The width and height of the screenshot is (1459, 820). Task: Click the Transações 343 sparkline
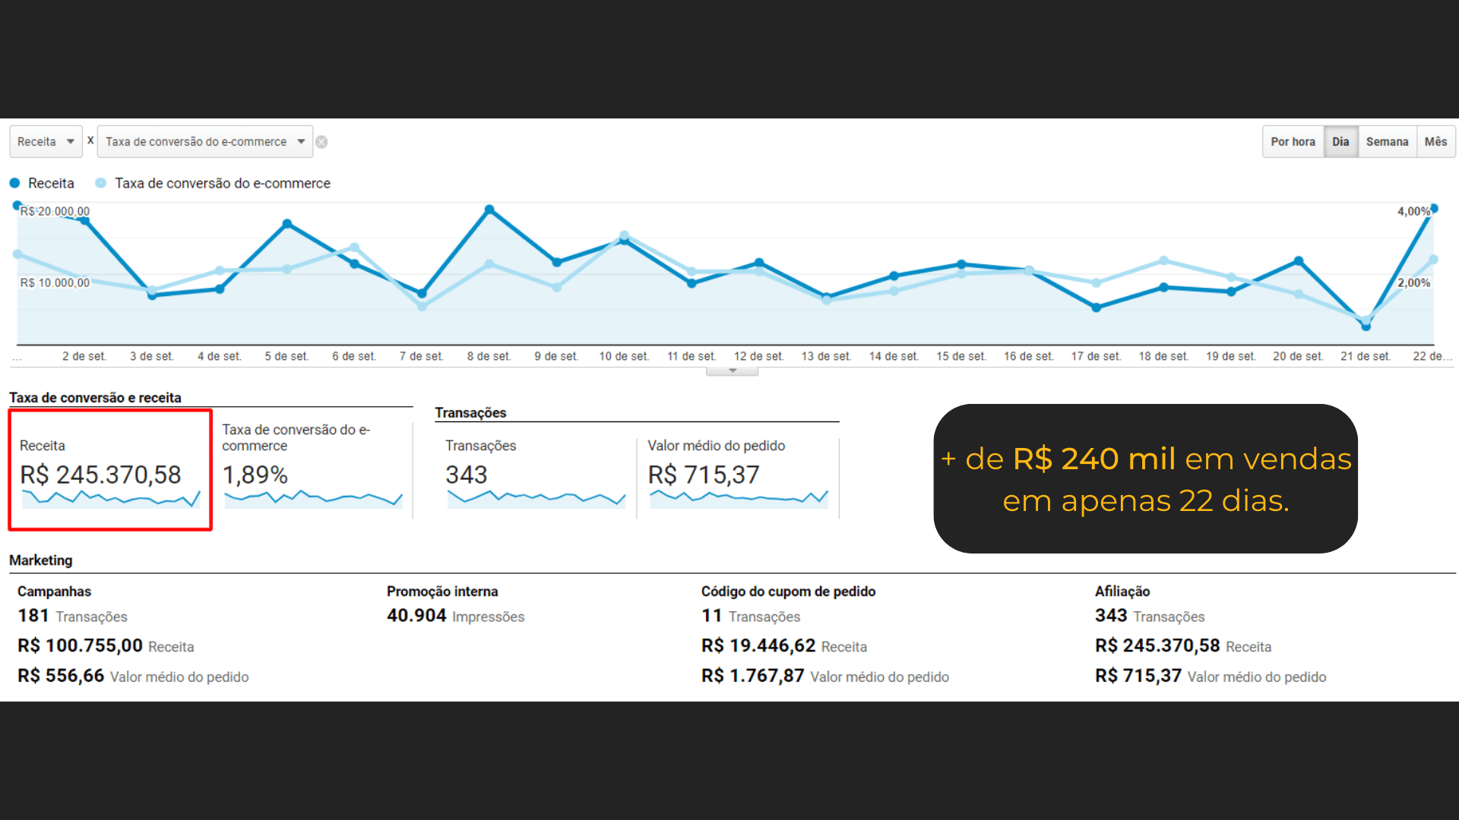point(536,499)
